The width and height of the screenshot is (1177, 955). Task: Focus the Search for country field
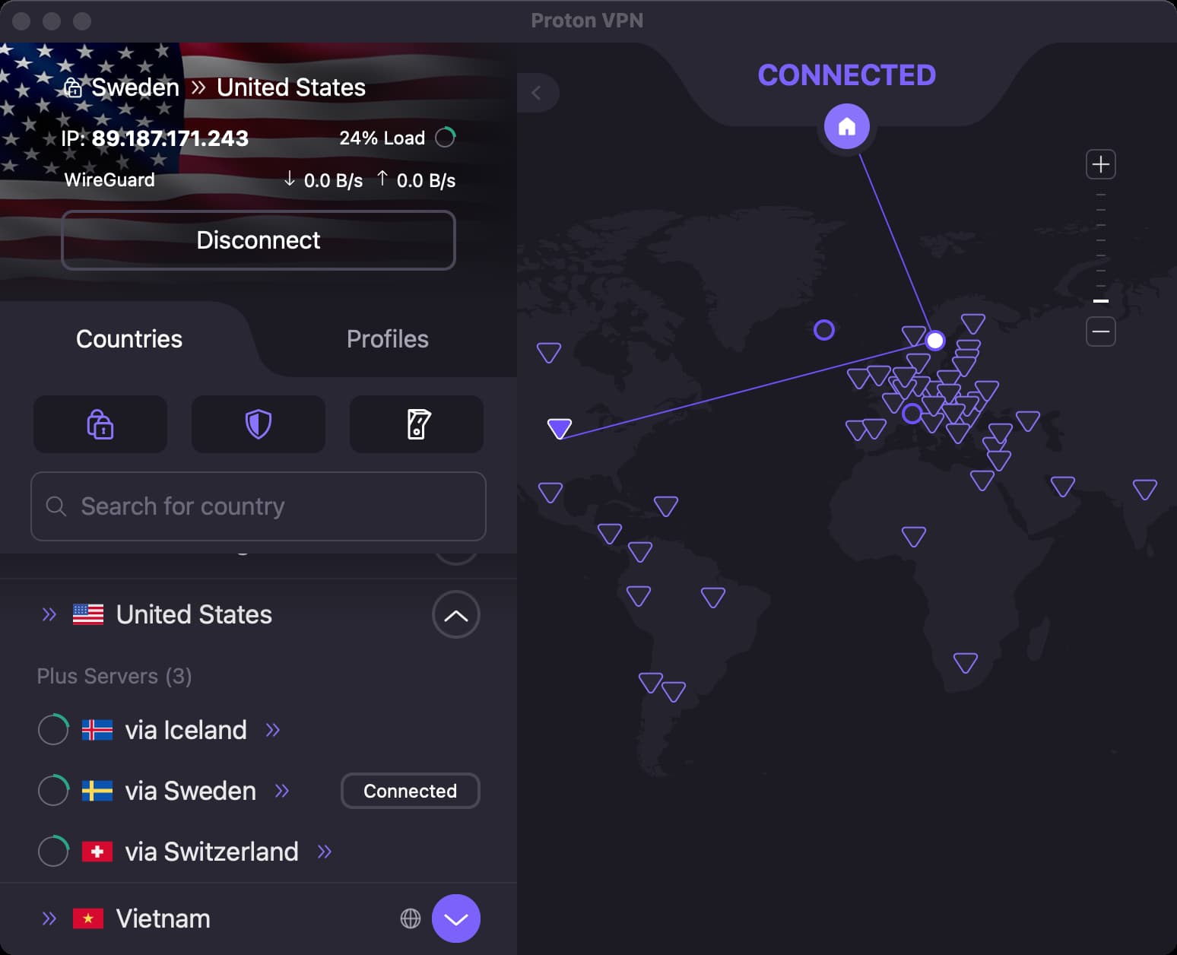(x=259, y=506)
